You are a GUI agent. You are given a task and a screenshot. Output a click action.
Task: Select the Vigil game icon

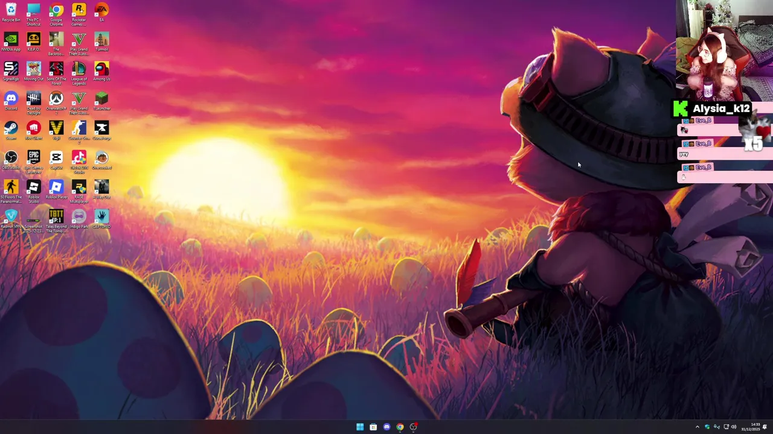[56, 130]
